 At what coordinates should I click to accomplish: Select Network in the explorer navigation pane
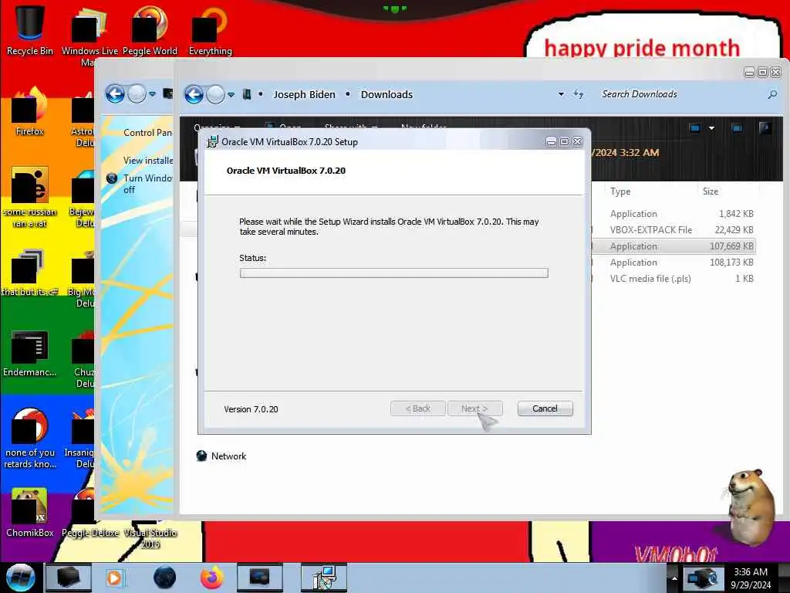click(x=228, y=456)
